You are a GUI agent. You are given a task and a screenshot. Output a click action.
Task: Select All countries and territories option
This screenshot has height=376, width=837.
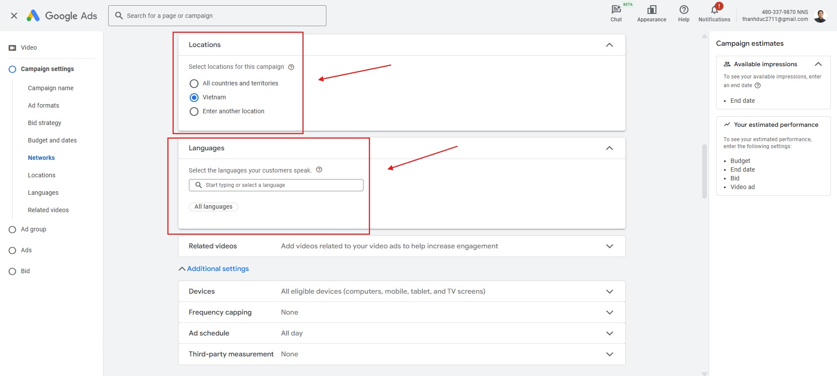(194, 84)
